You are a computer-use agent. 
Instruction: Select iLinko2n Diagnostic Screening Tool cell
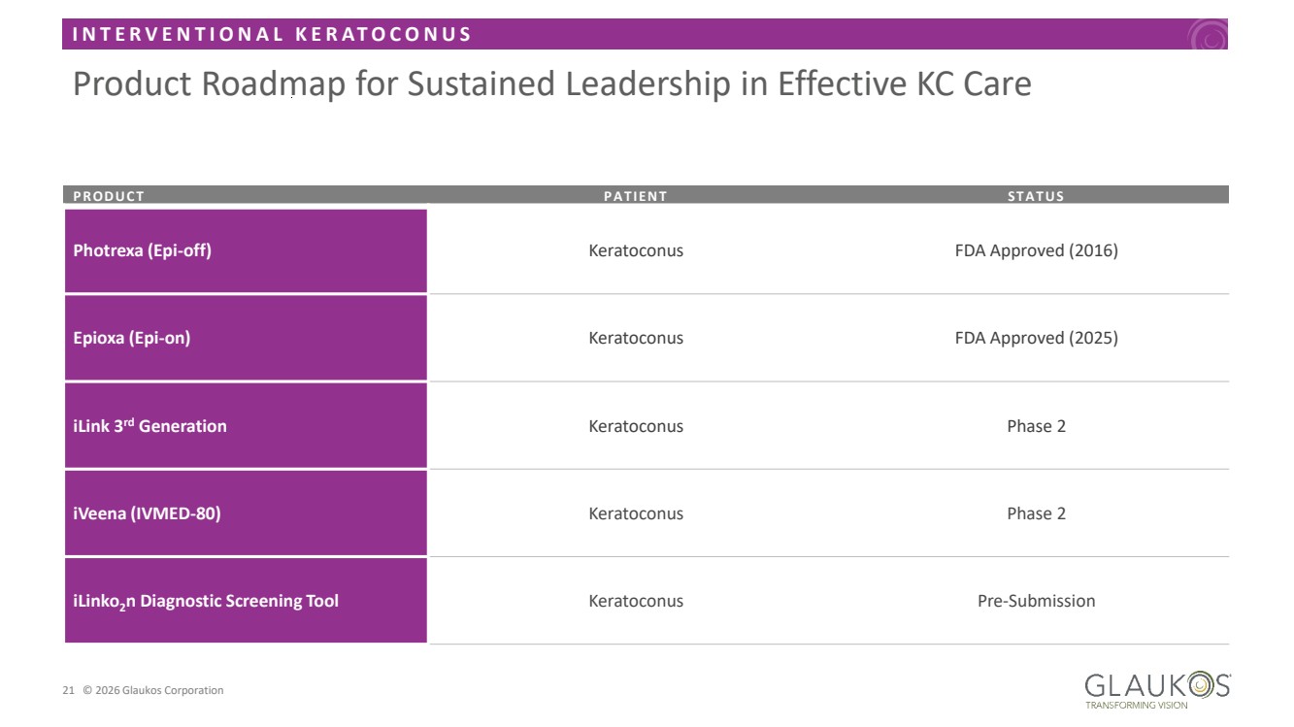click(x=246, y=601)
